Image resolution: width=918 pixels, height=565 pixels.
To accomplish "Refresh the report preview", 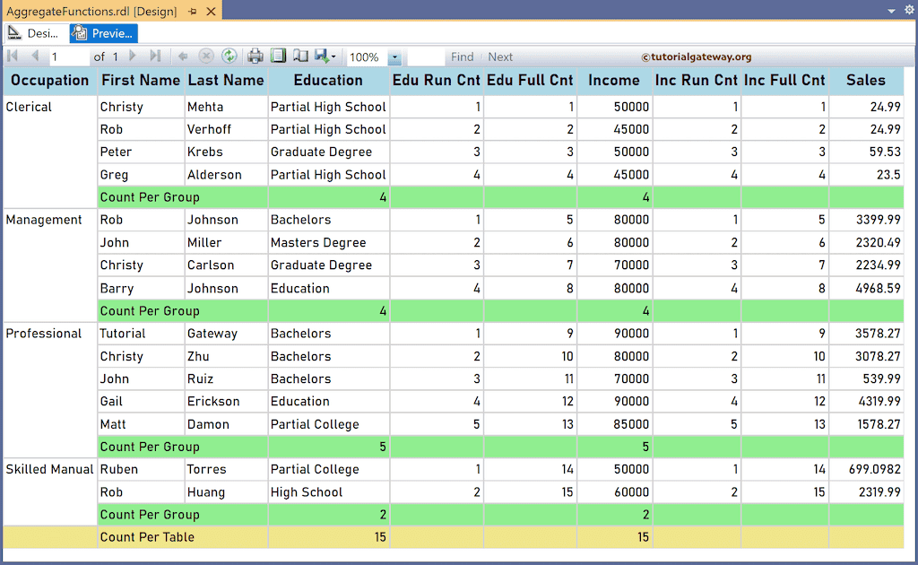I will pyautogui.click(x=229, y=56).
